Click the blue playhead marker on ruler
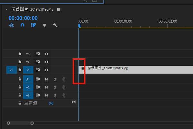This screenshot has width=193, height=129. coord(79,26)
